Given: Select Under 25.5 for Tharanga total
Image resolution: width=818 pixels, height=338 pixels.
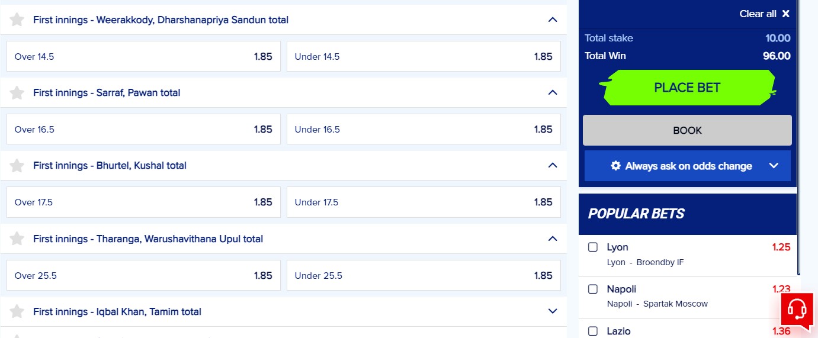Looking at the screenshot, I should tap(424, 275).
